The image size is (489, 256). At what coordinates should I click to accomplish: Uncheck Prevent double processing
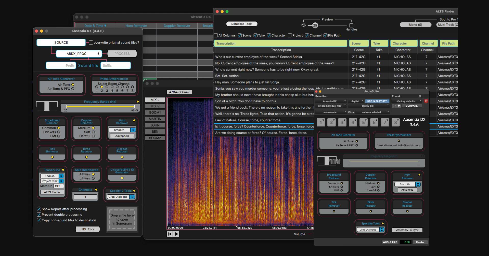pos(39,215)
